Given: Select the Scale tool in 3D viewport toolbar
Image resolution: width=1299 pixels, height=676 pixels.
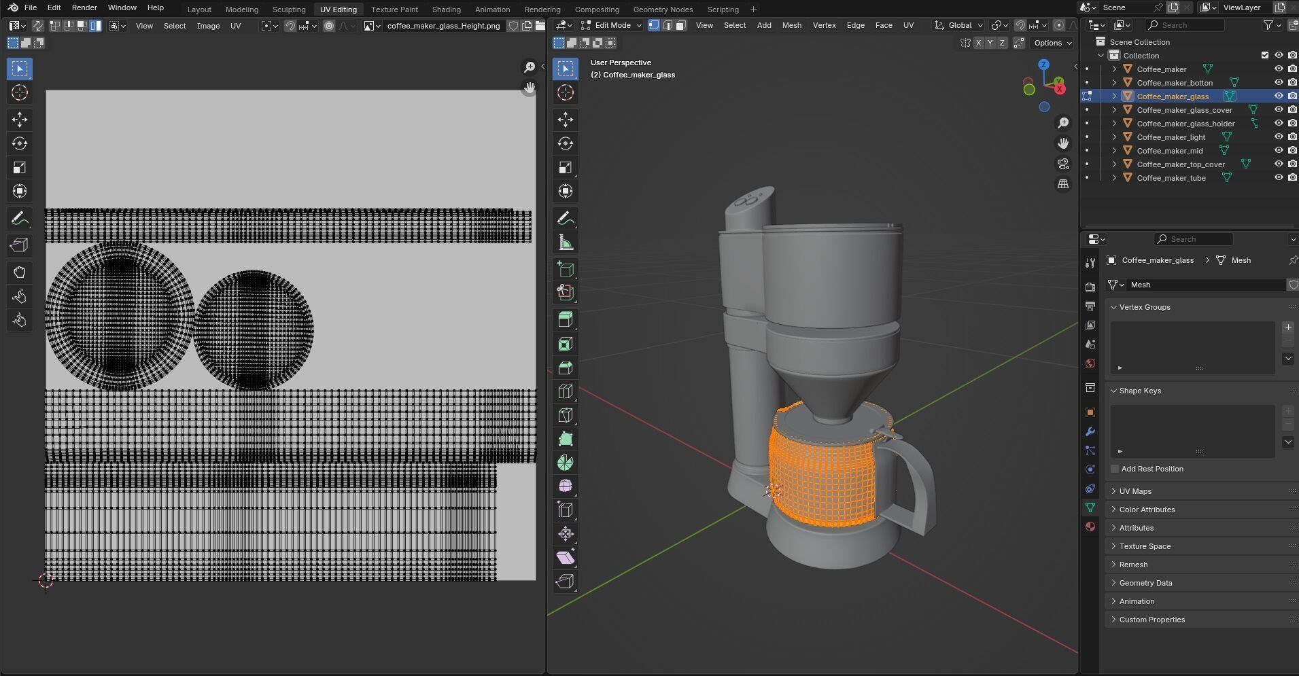Looking at the screenshot, I should 565,167.
